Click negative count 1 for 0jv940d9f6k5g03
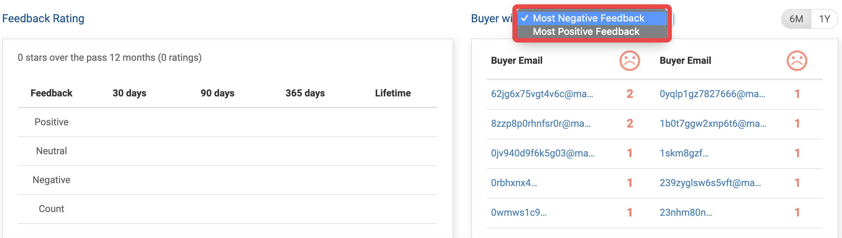The height and width of the screenshot is (238, 842). (629, 153)
